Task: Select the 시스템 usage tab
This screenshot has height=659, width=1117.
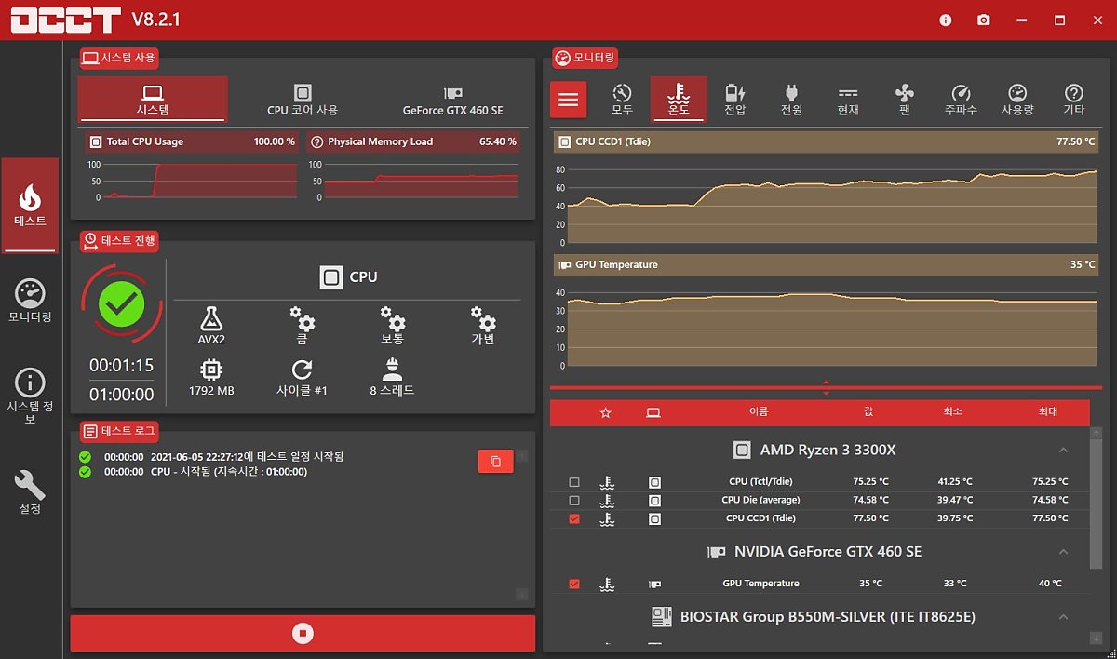Action: click(x=153, y=100)
